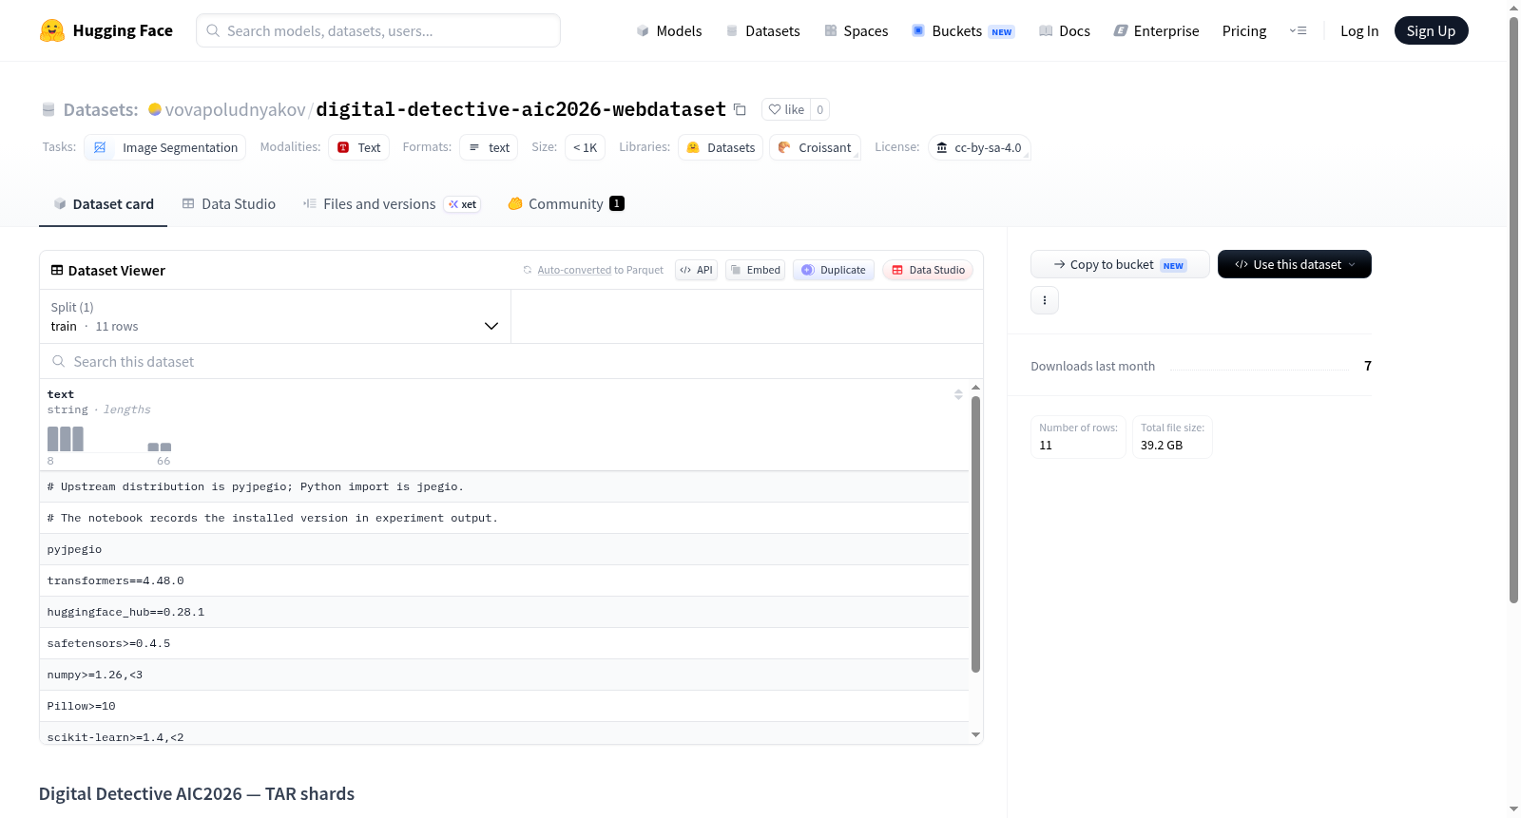Open vovapoludnyakov user profile link
Image resolution: width=1521 pixels, height=818 pixels.
[x=235, y=109]
